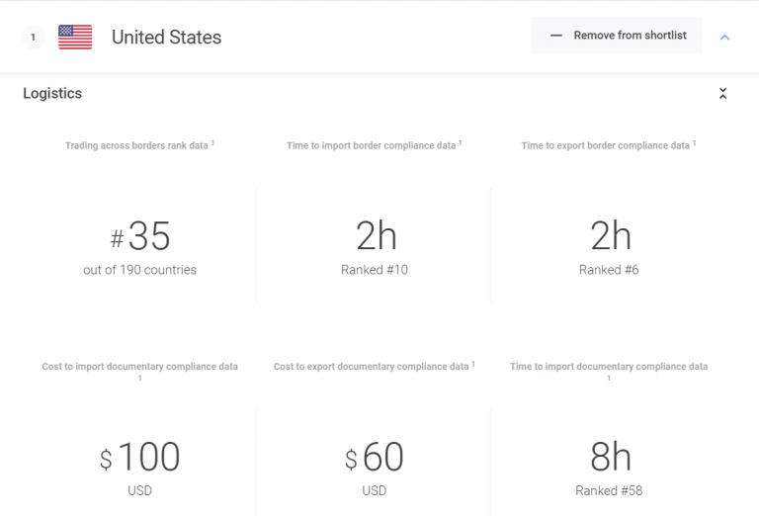
Task: Open Cost to import documentary compliance footnote
Action: click(x=139, y=378)
